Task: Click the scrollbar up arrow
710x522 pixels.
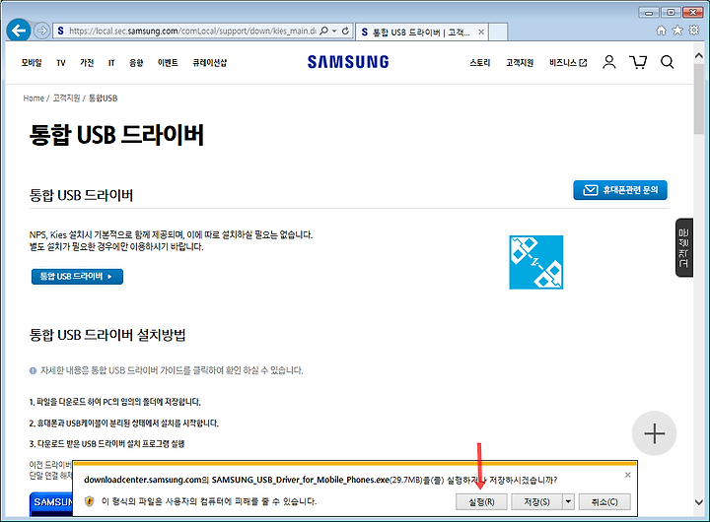Action: point(699,55)
